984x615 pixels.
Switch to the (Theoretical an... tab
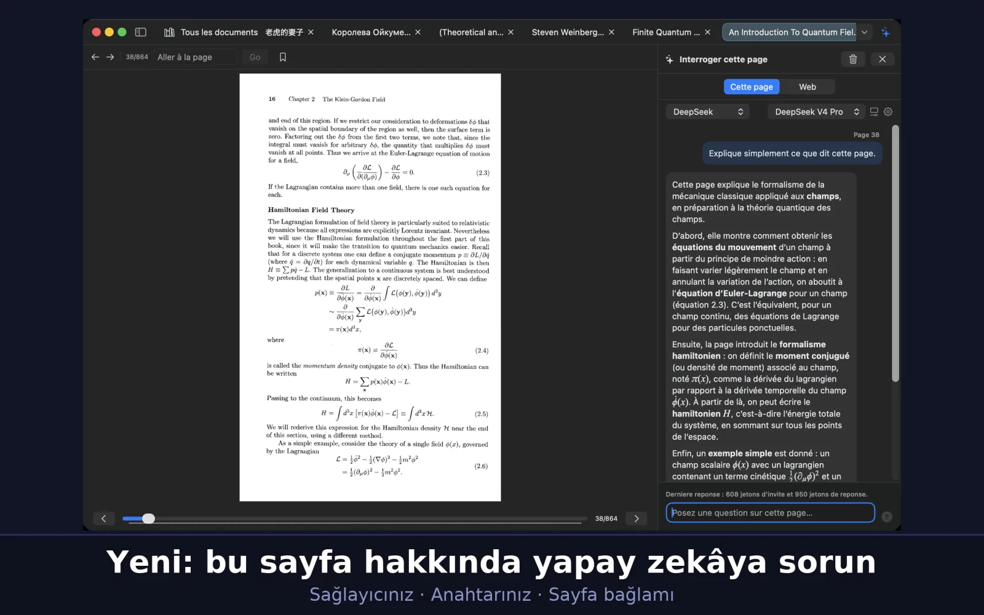[471, 32]
